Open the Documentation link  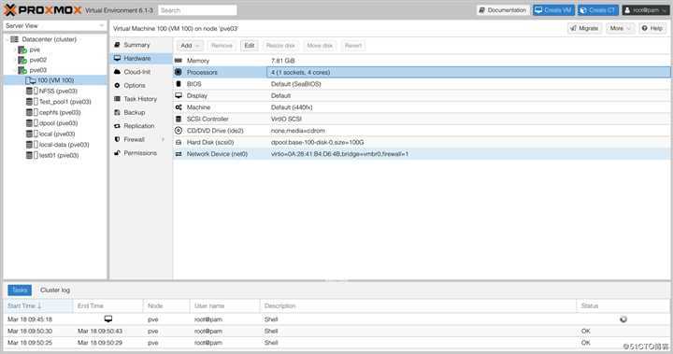tap(503, 10)
